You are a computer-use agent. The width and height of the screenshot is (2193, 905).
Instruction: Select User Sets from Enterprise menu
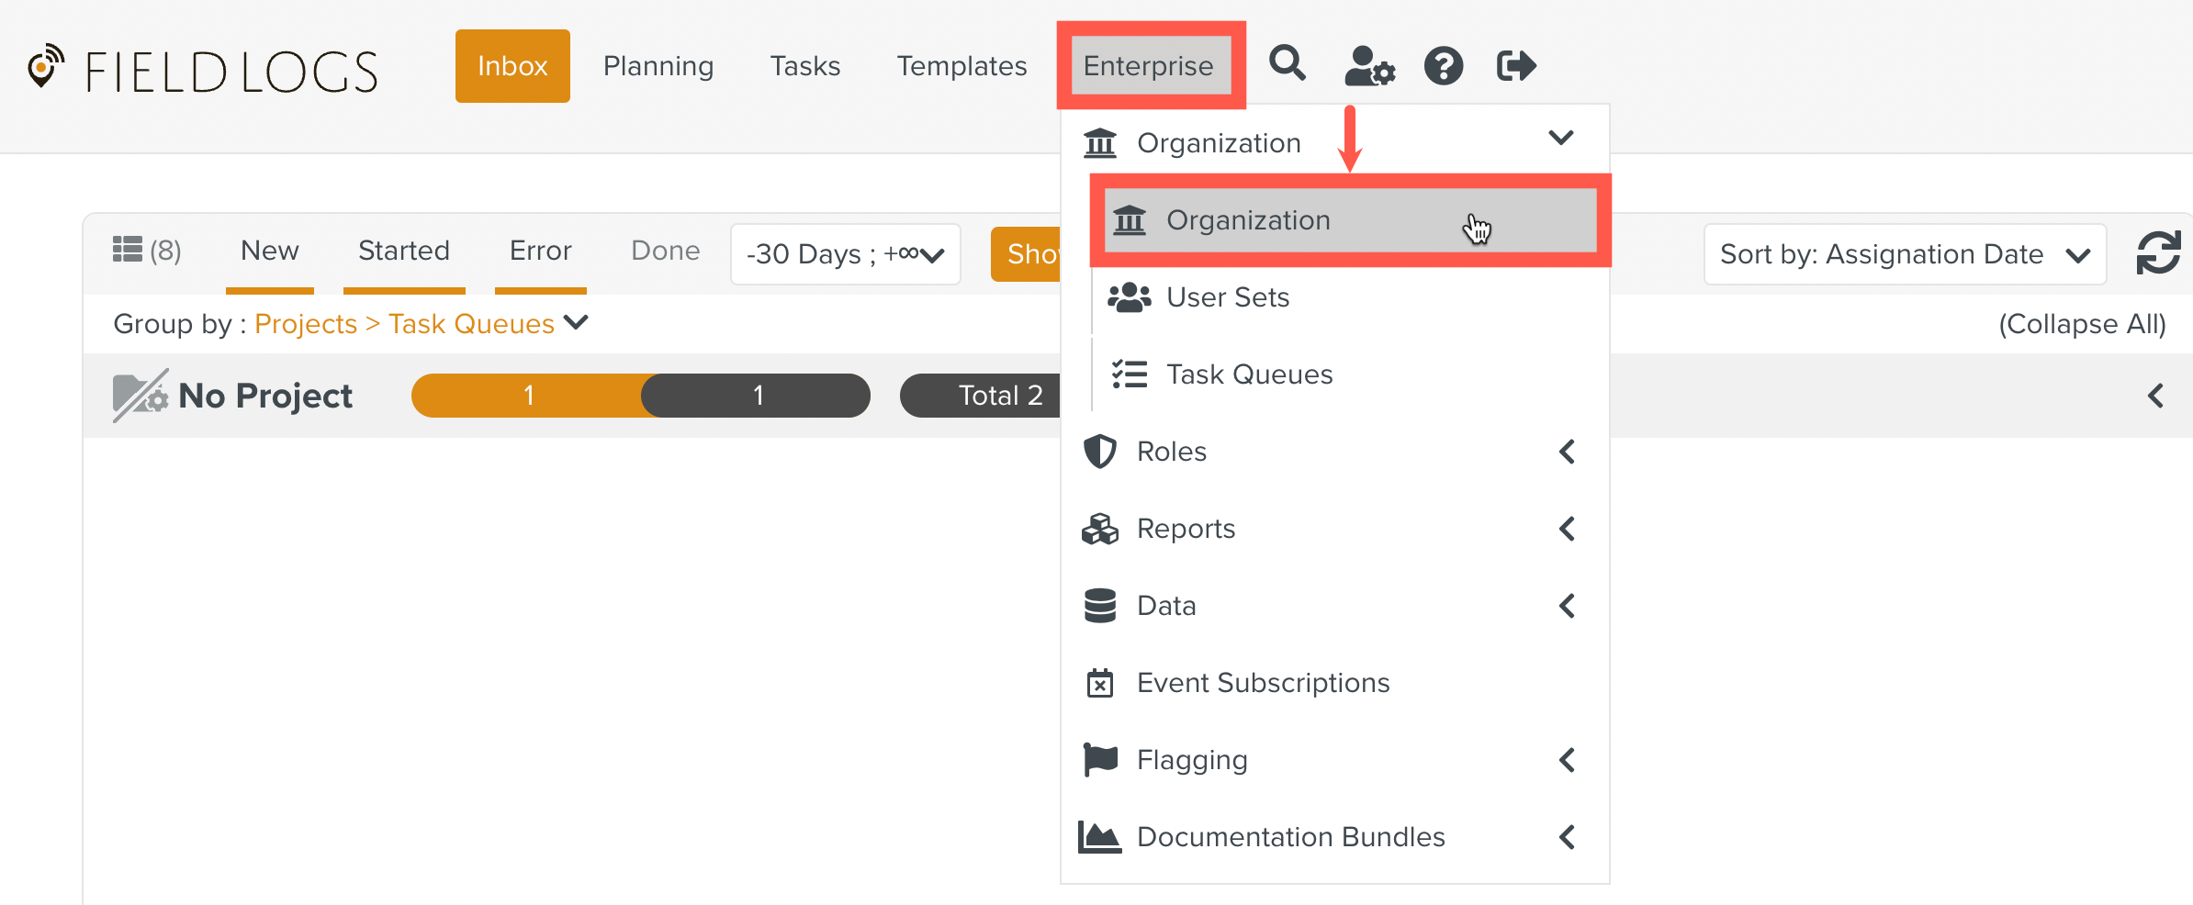(x=1227, y=297)
